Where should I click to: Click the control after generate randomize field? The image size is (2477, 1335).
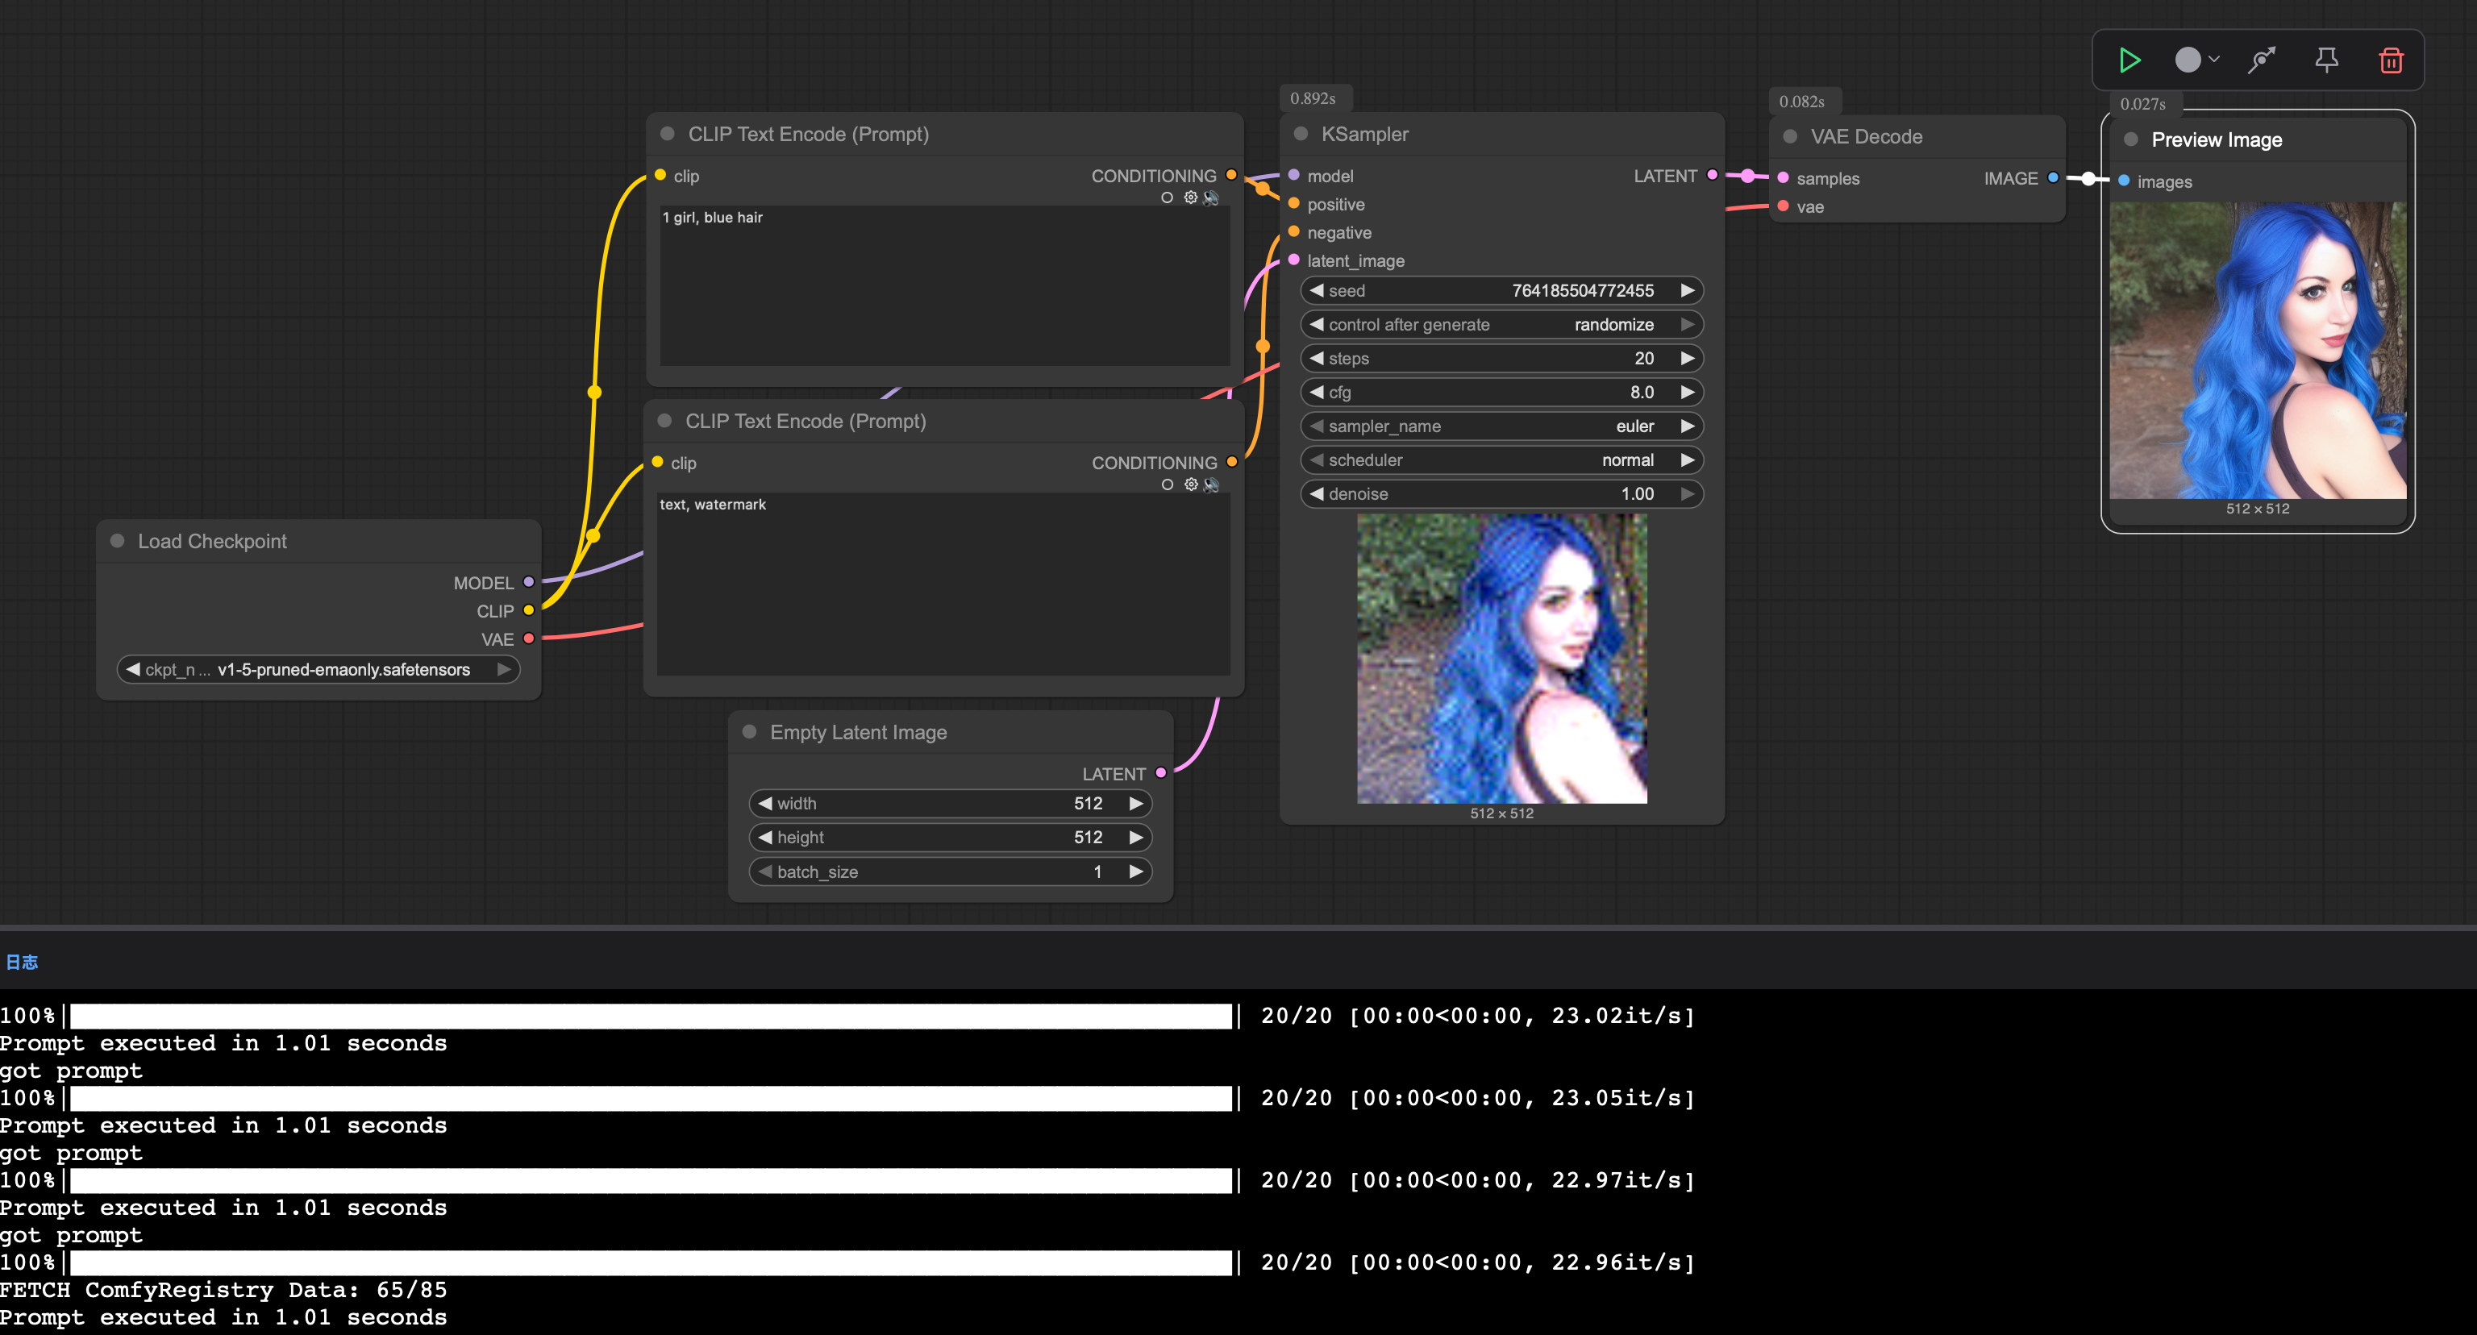click(x=1501, y=324)
